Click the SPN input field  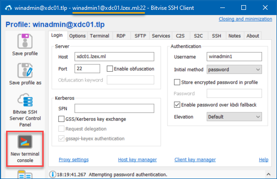coord(114,108)
